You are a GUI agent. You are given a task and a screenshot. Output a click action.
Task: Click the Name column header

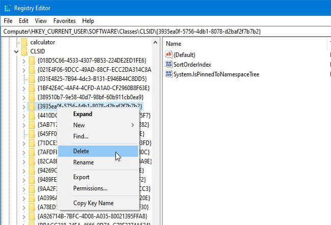[x=174, y=44]
